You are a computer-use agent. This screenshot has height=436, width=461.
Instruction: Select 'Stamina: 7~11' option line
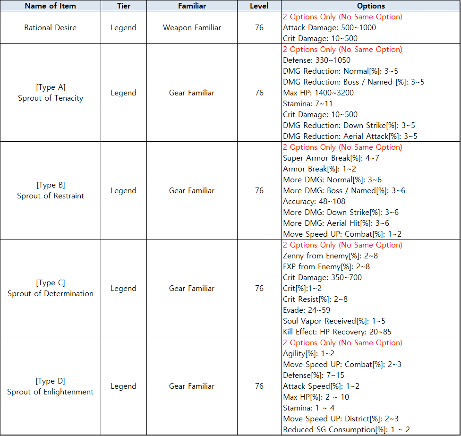307,104
